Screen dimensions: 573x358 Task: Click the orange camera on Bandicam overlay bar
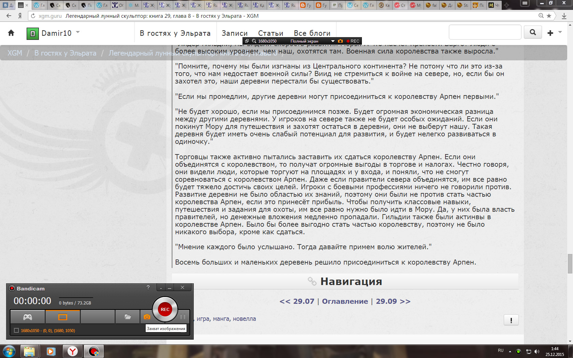(340, 41)
